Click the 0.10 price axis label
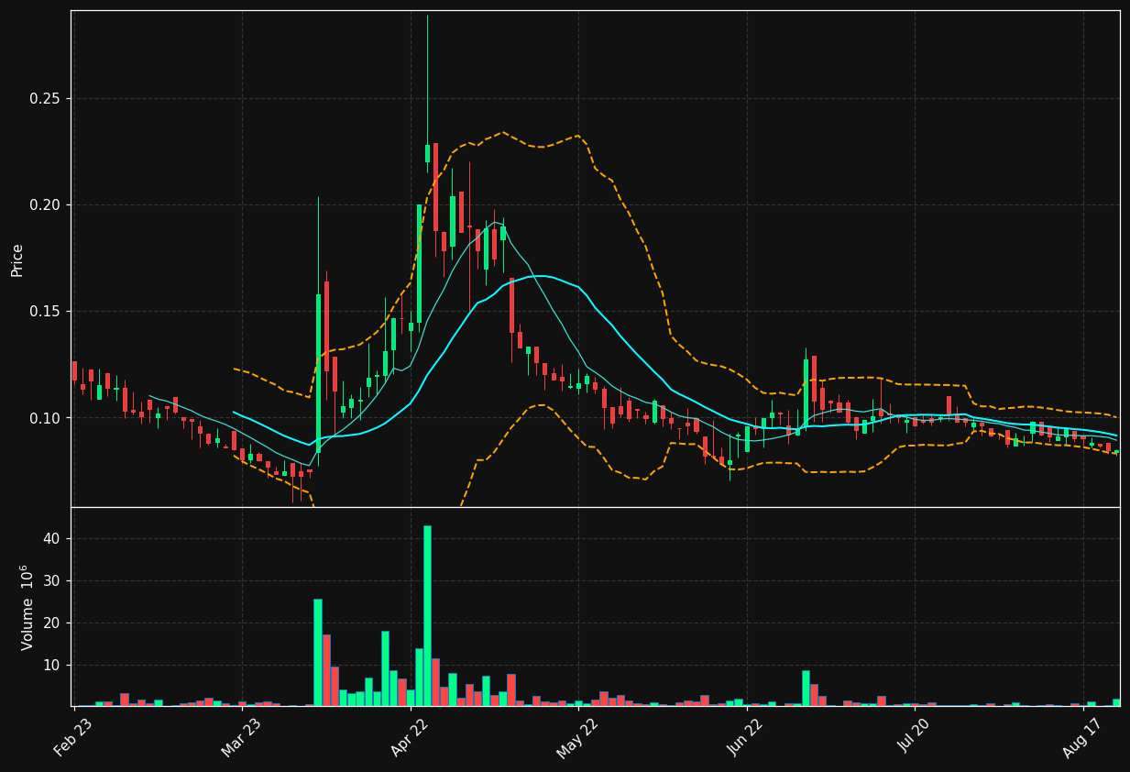Viewport: 1130px width, 772px height. tap(45, 418)
